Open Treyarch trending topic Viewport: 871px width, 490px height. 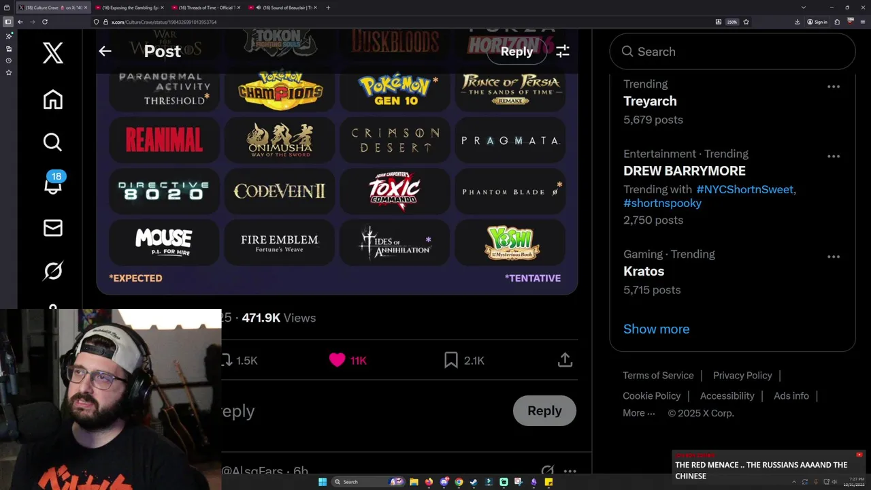pos(650,101)
